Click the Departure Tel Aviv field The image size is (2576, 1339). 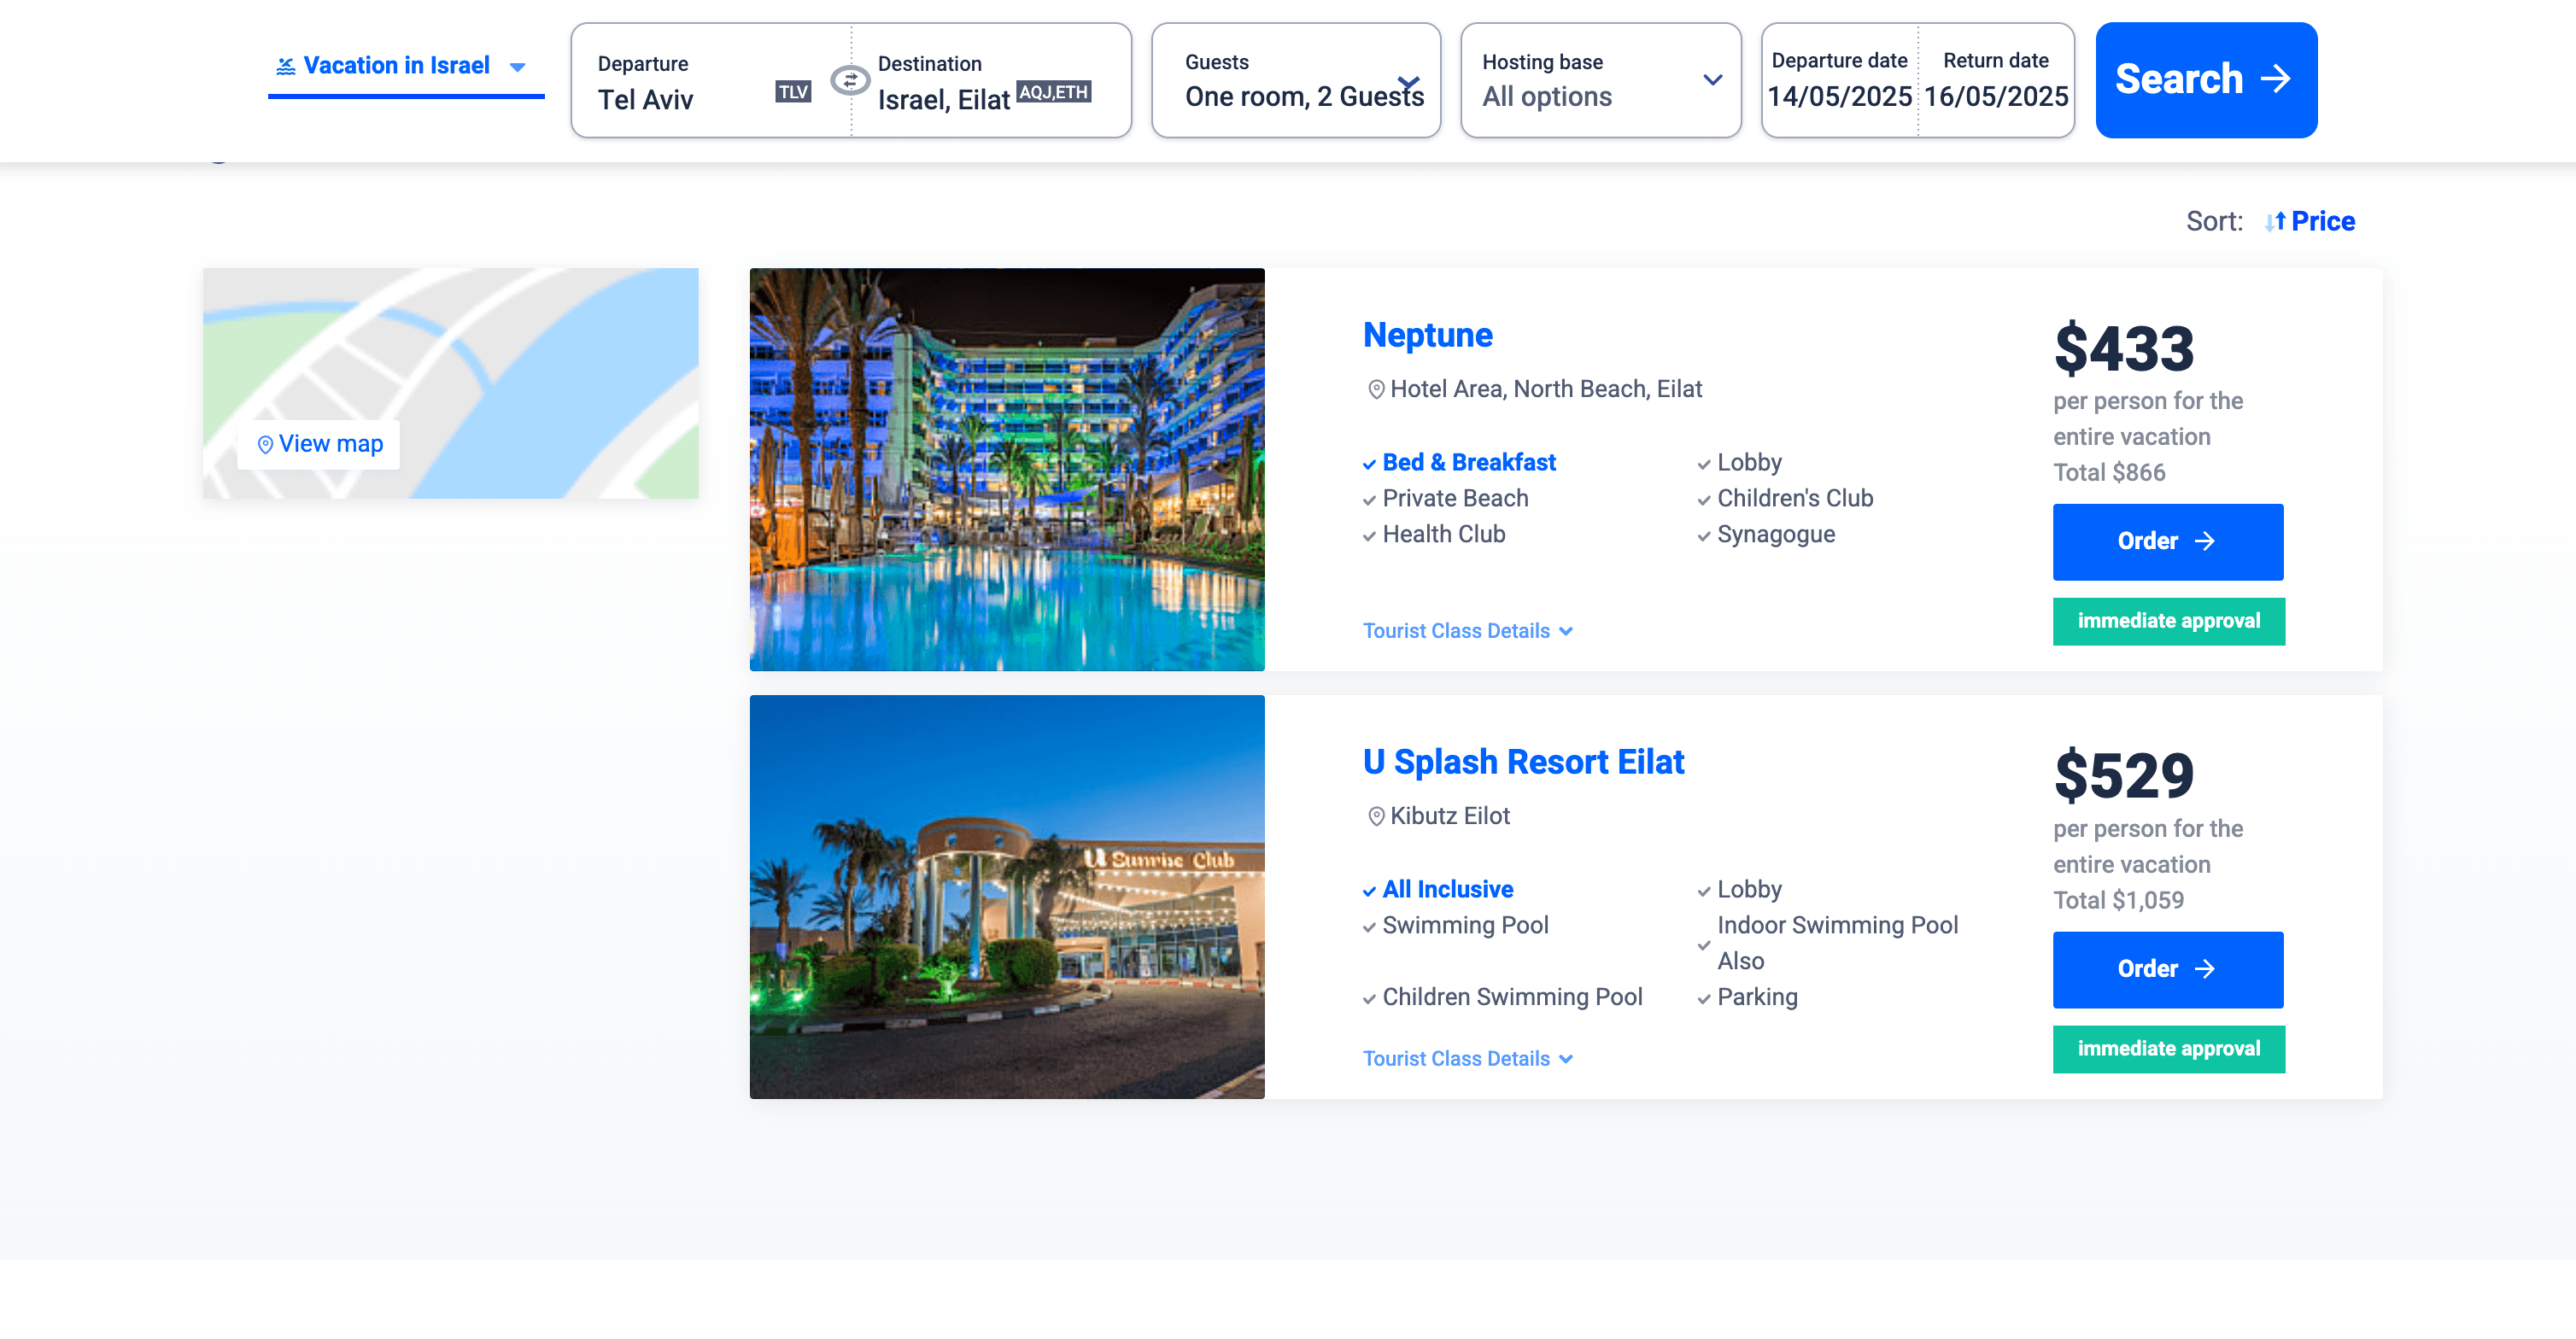(x=710, y=82)
